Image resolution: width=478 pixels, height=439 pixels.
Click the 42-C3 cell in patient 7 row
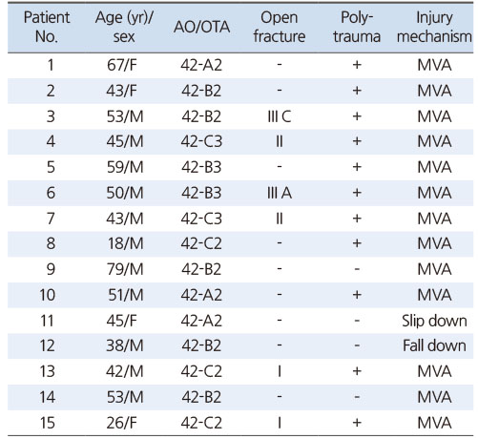(201, 219)
